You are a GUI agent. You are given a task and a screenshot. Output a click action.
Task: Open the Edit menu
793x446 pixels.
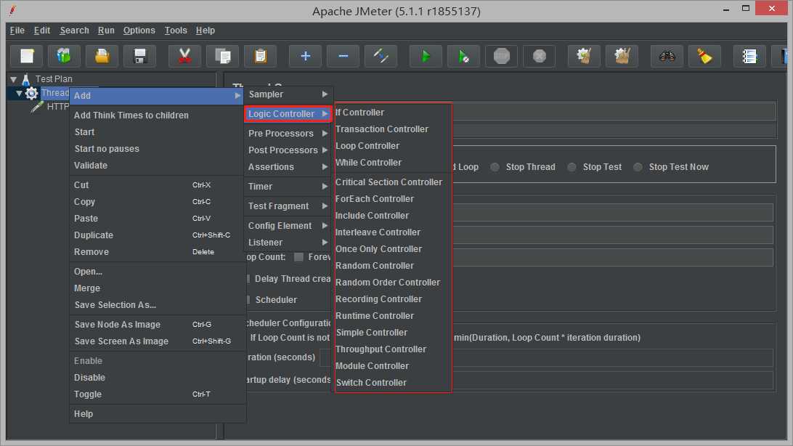pyautogui.click(x=42, y=31)
